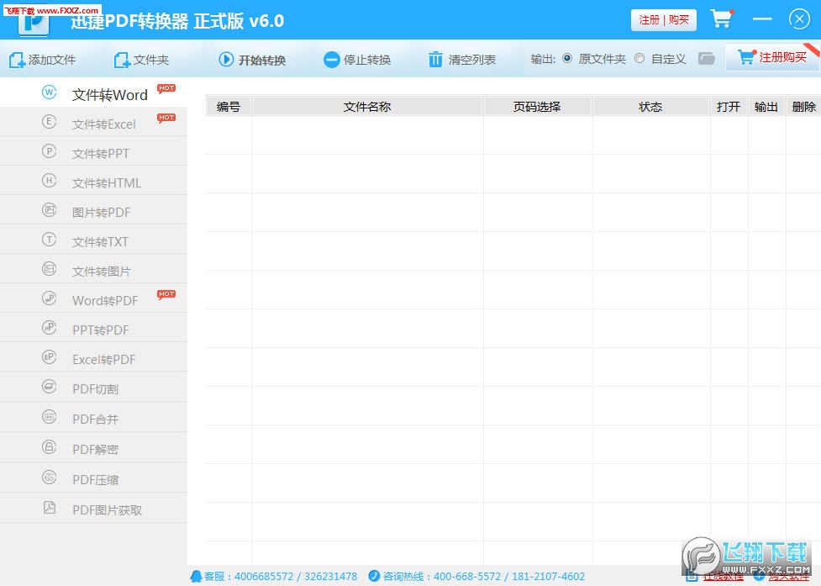Click the 注册|购买 button
Screen dimensions: 821x586
(664, 18)
